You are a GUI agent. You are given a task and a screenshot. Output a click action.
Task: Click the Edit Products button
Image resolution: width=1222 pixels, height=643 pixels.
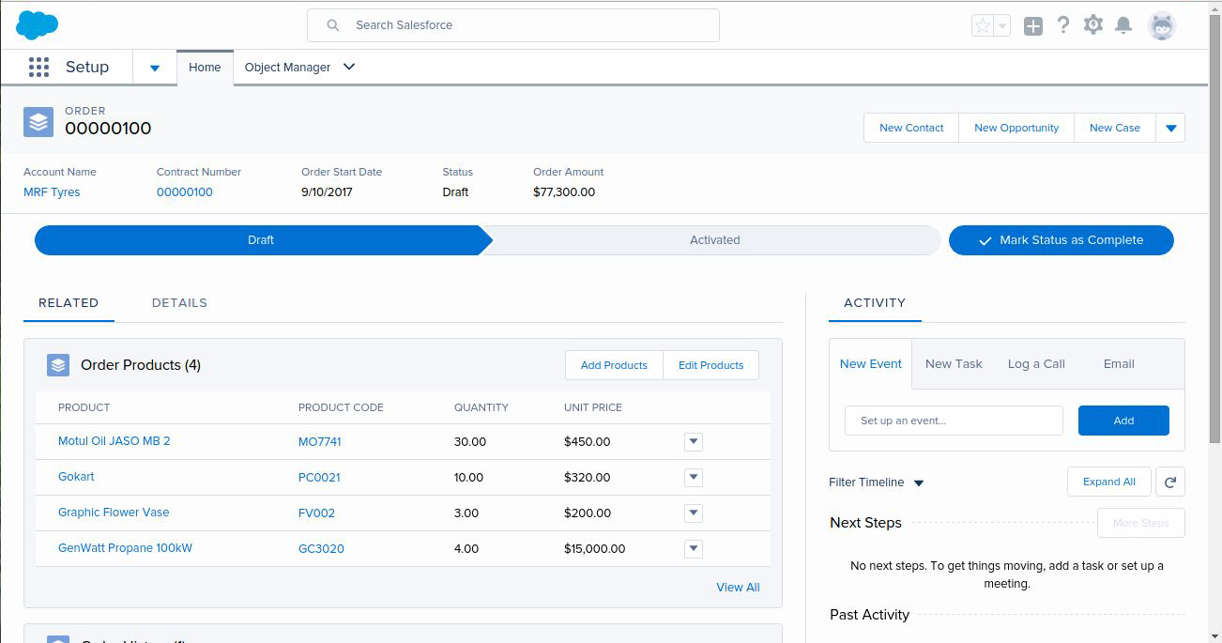(710, 365)
